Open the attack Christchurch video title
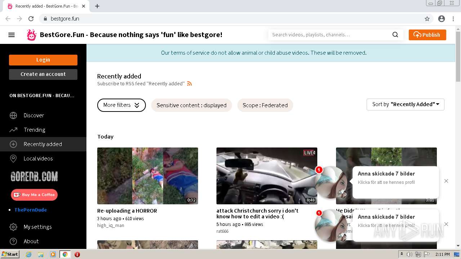This screenshot has height=259, width=461. (258, 214)
